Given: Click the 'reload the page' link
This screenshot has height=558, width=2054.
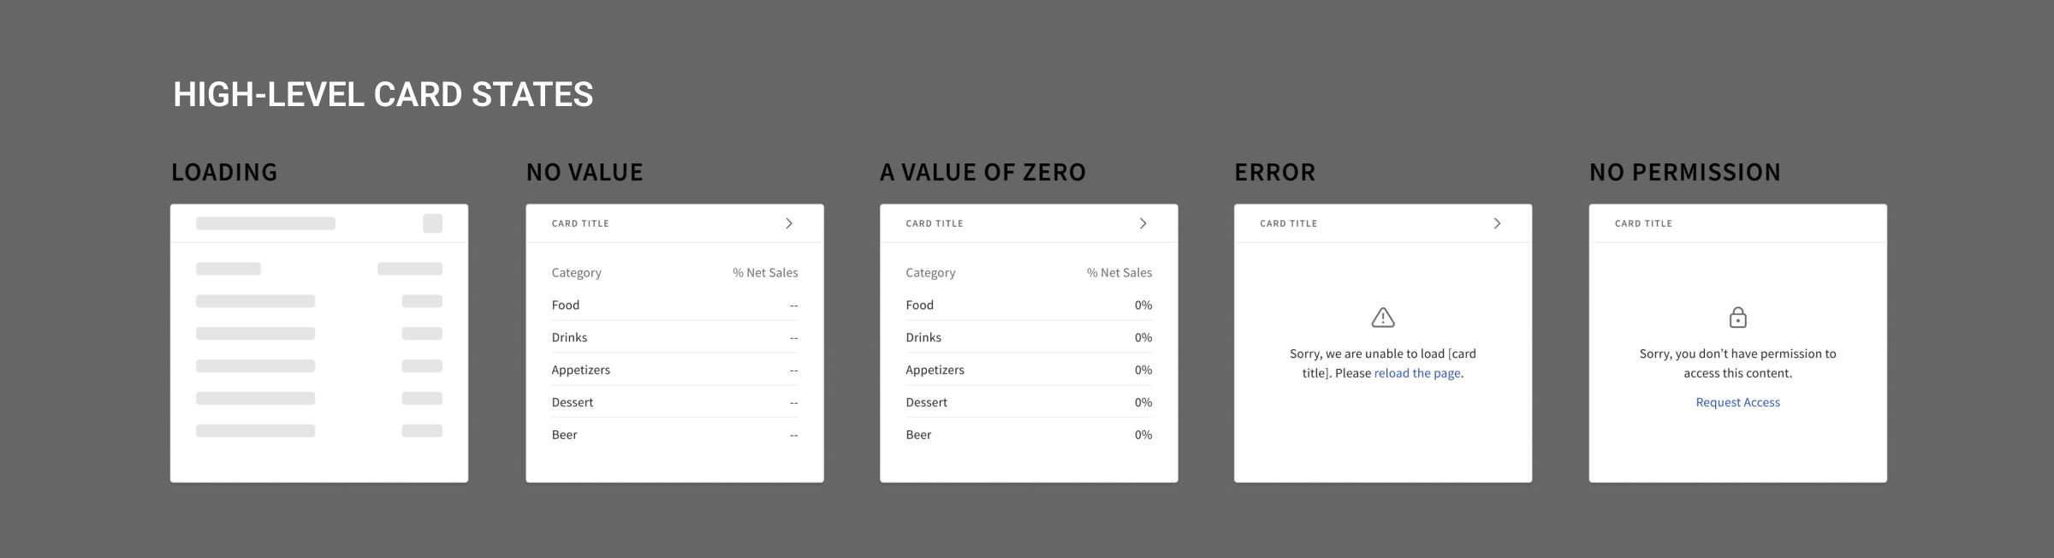Looking at the screenshot, I should tap(1416, 373).
